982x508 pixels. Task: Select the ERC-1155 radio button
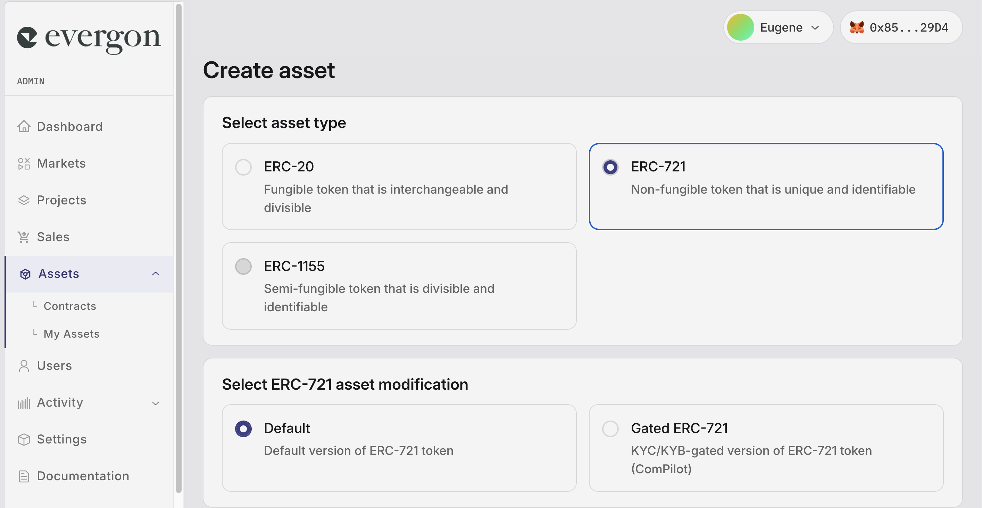coord(243,266)
